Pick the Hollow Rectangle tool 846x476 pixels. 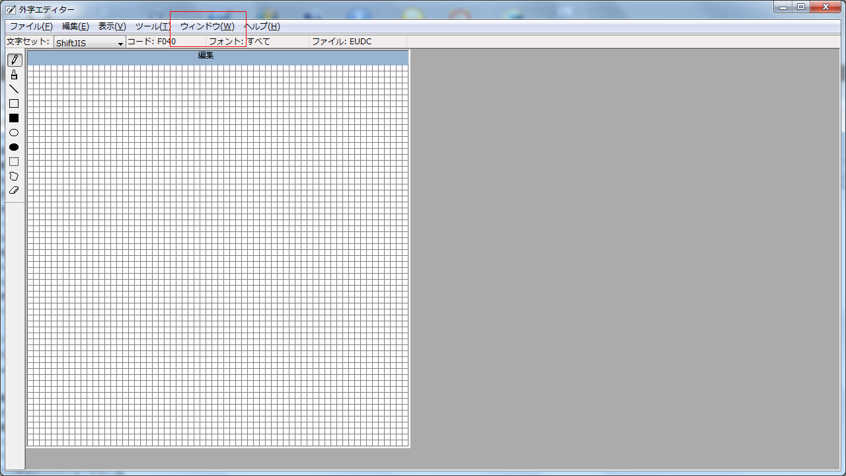14,104
